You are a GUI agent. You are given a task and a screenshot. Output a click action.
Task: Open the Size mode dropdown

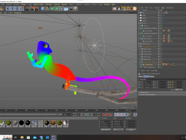[x=118, y=129]
